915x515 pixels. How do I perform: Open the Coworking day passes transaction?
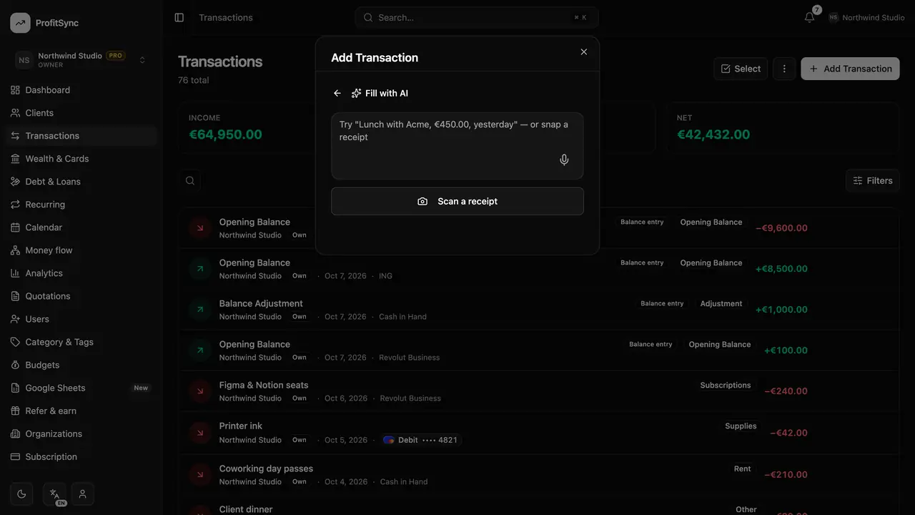pyautogui.click(x=539, y=475)
